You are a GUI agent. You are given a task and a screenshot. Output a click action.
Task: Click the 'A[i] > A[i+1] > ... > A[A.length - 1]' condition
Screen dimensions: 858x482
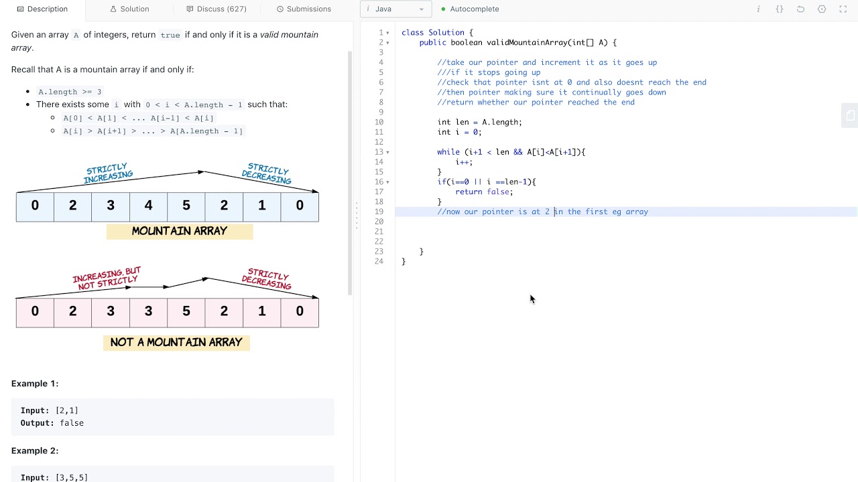(x=153, y=131)
